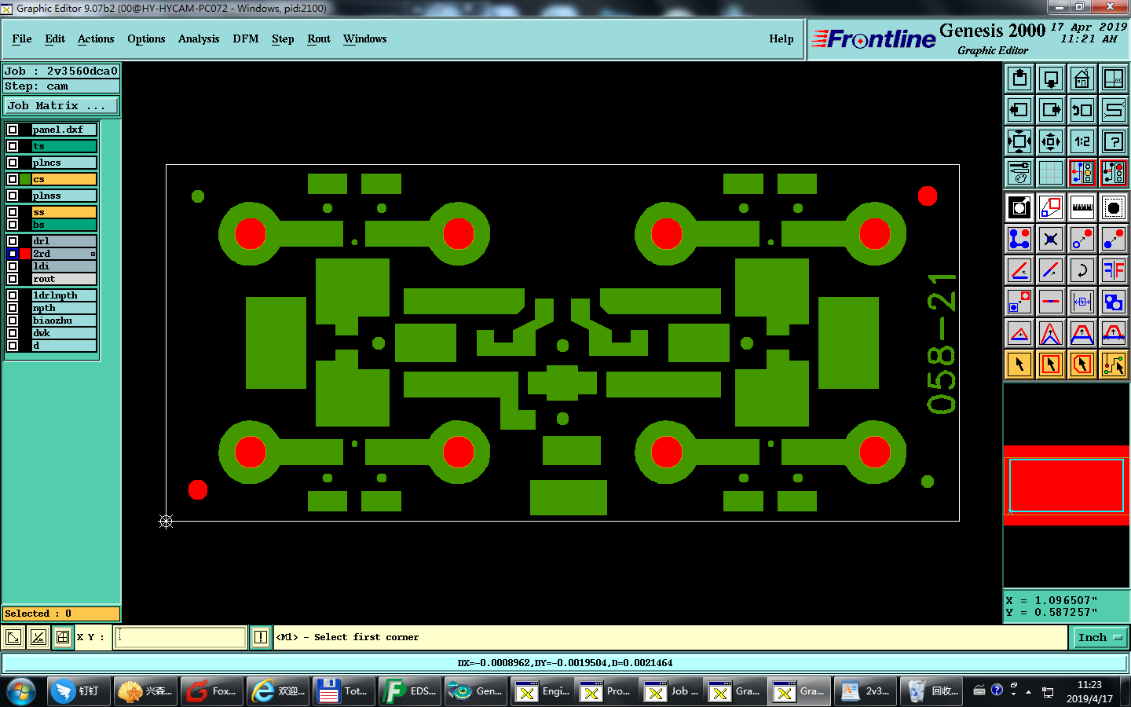The height and width of the screenshot is (707, 1131).
Task: Click the X Y coordinate input field
Action: (x=181, y=637)
